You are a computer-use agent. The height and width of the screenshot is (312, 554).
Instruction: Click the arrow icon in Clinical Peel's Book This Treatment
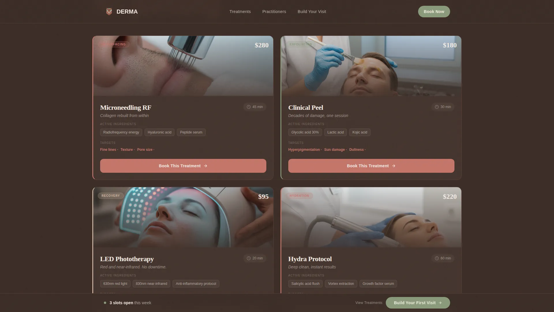coord(394,166)
